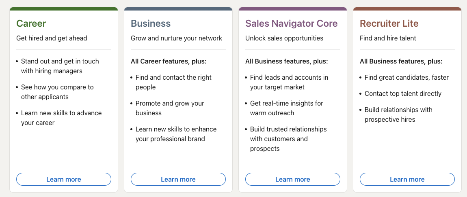Screen dimensions: 467x197
Task: Click 'Unlock sales opportunities' tagline
Action: (284, 38)
